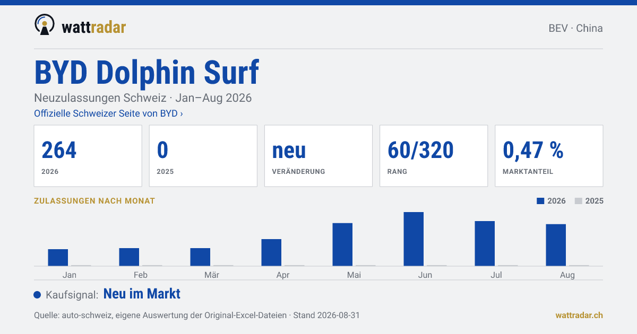The image size is (637, 334).
Task: Click the 'Jan' axis label
Action: tap(69, 275)
